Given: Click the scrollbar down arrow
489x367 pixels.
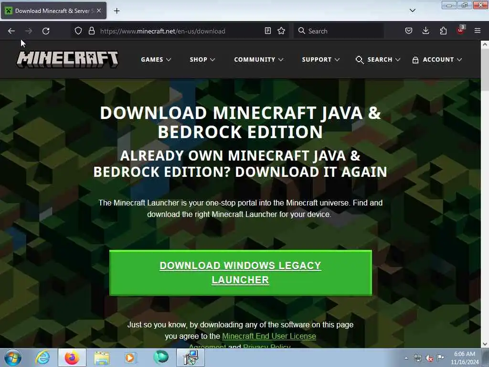Looking at the screenshot, I should (485, 344).
